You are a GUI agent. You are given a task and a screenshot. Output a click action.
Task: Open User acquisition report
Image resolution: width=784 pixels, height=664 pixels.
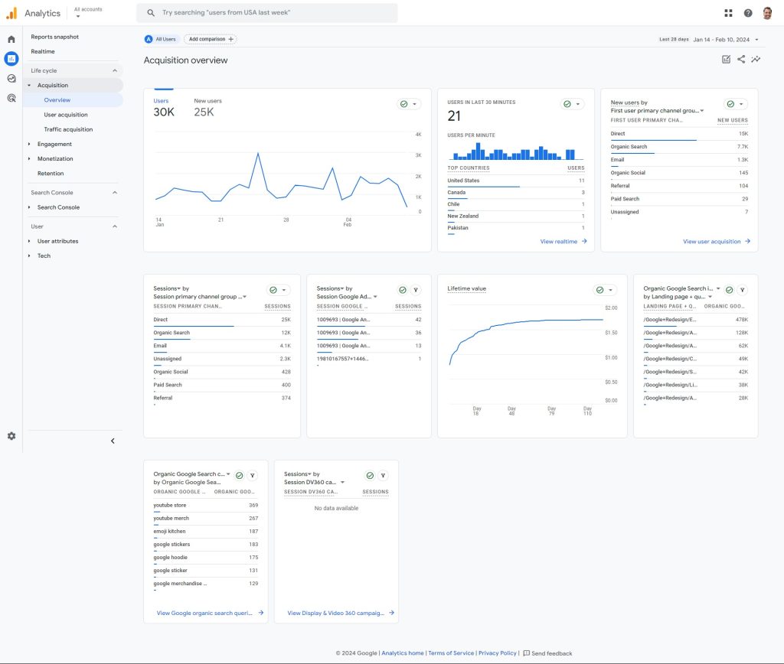66,115
